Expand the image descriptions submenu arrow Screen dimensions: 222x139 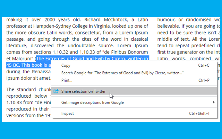(x=214, y=102)
